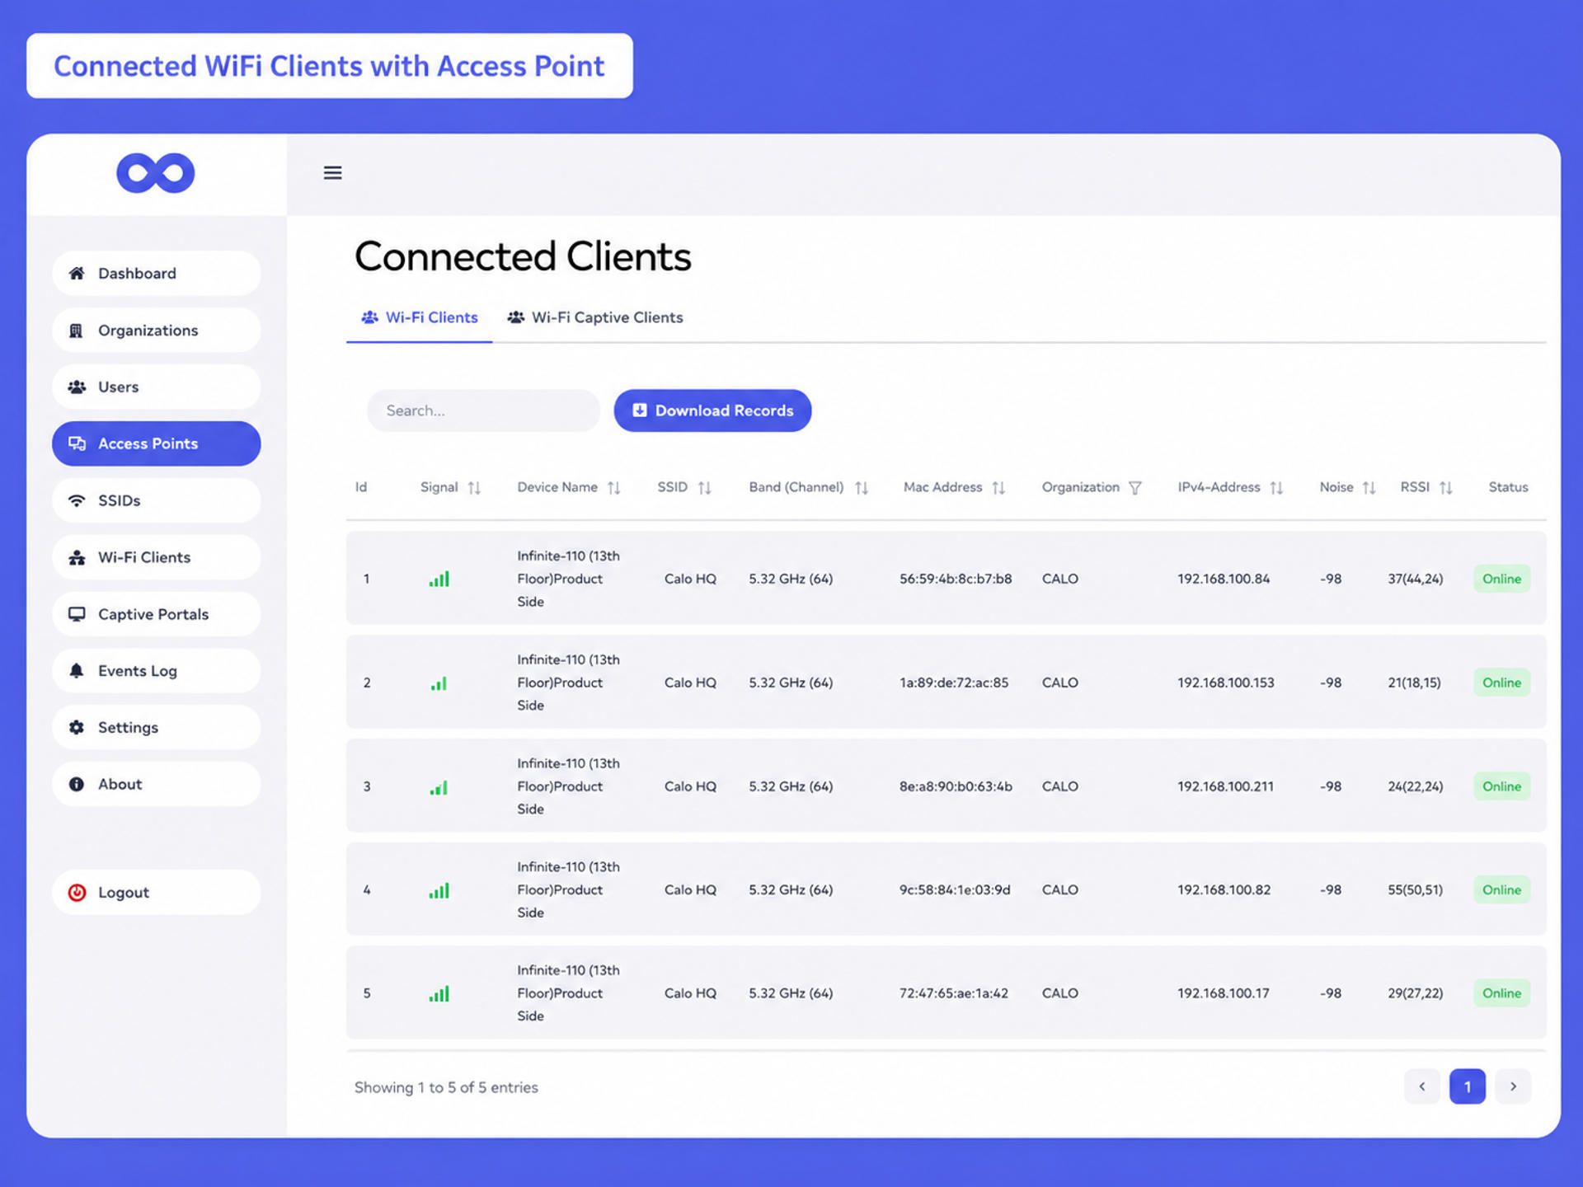Select page 1 in pagination
The height and width of the screenshot is (1187, 1583).
click(1468, 1086)
